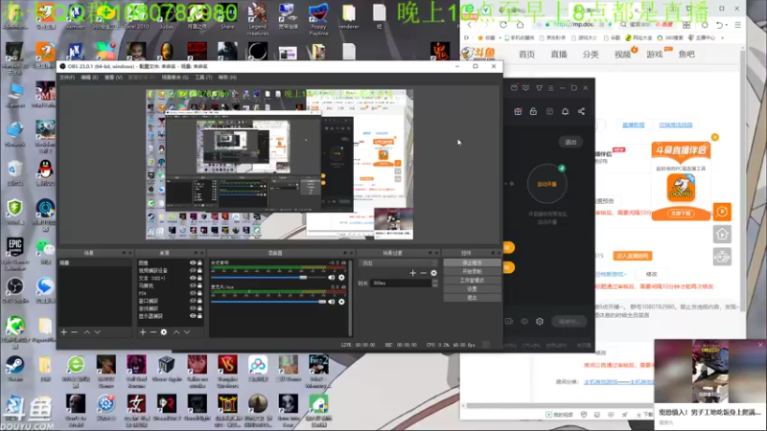
Task: Add a new scene with plus icon
Action: coord(63,331)
